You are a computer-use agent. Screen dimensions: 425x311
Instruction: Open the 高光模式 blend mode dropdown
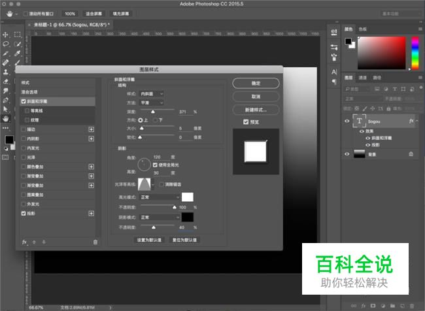[160, 197]
